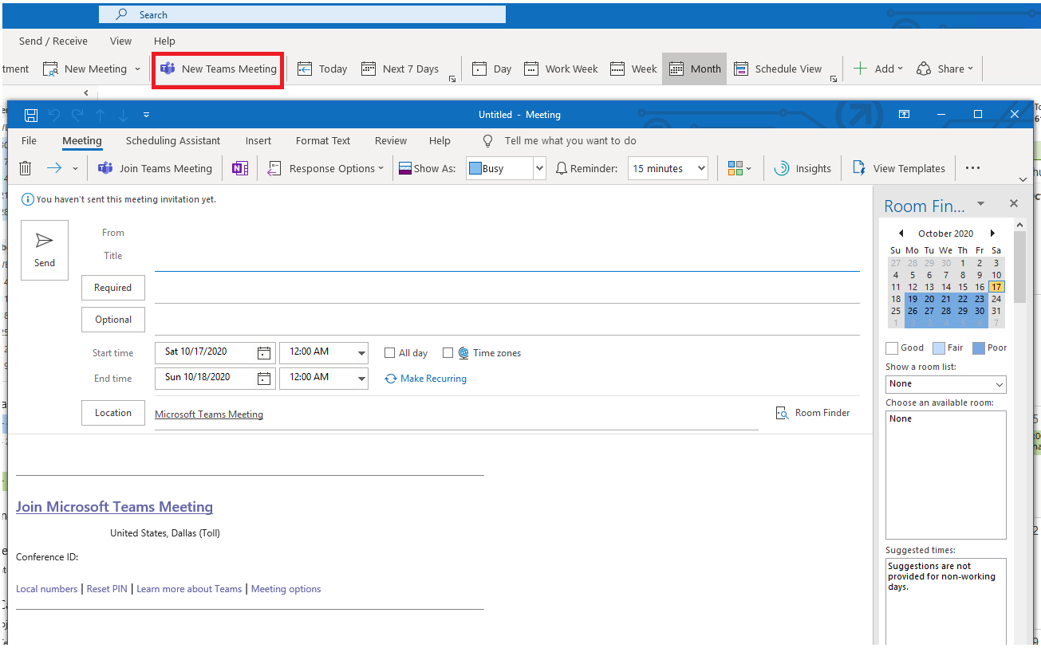Switch calendar to Work Week view
This screenshot has width=1041, height=648.
(560, 69)
